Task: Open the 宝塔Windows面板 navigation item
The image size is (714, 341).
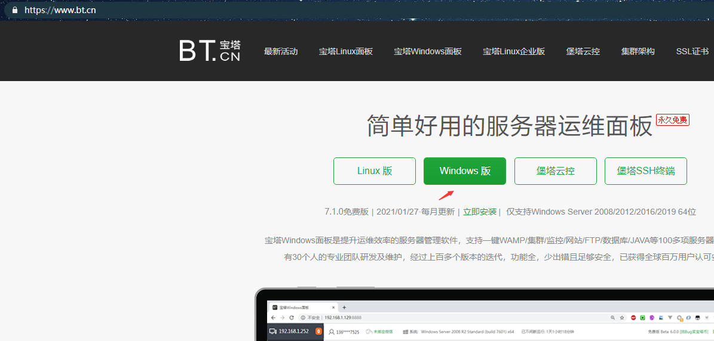Action: coord(428,51)
